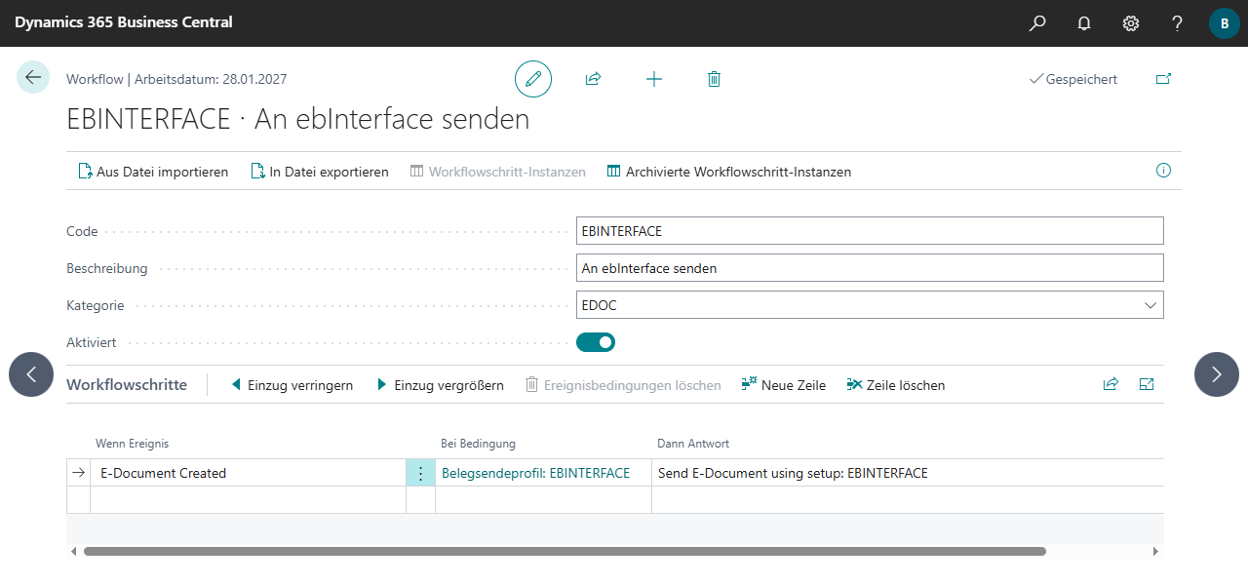Click the horizontal scrollbar in grid

(x=565, y=551)
